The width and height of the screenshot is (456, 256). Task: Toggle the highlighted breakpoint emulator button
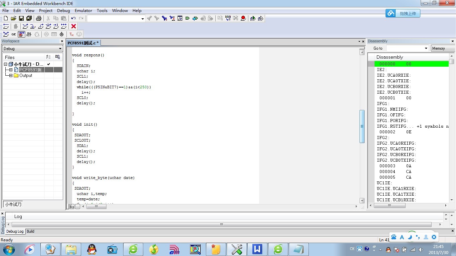(21, 34)
